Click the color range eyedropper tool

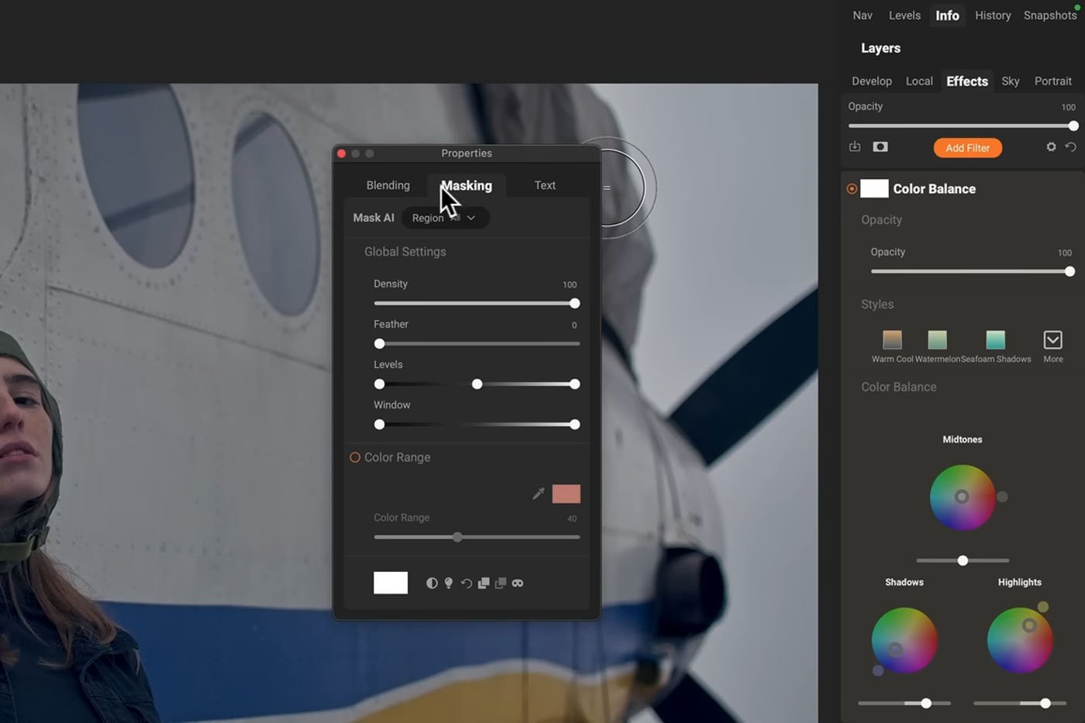tap(539, 494)
